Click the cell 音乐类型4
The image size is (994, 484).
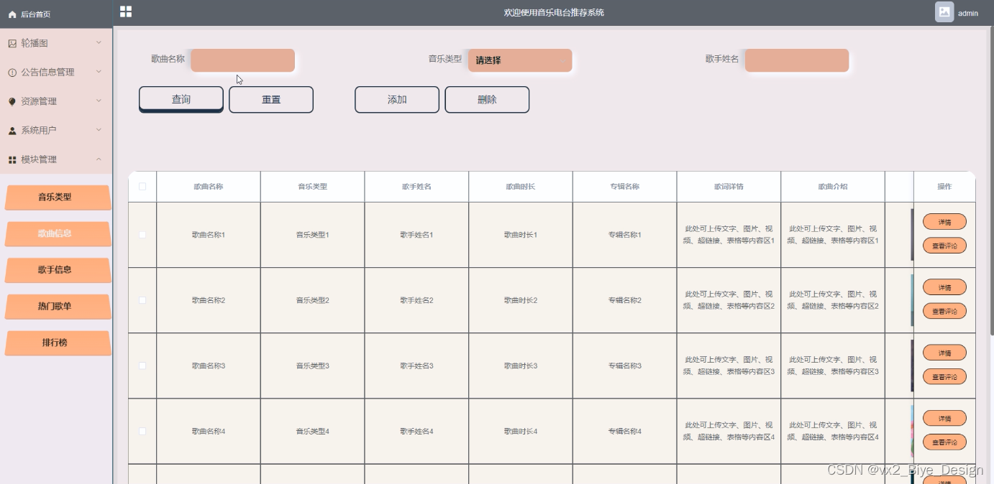point(312,431)
